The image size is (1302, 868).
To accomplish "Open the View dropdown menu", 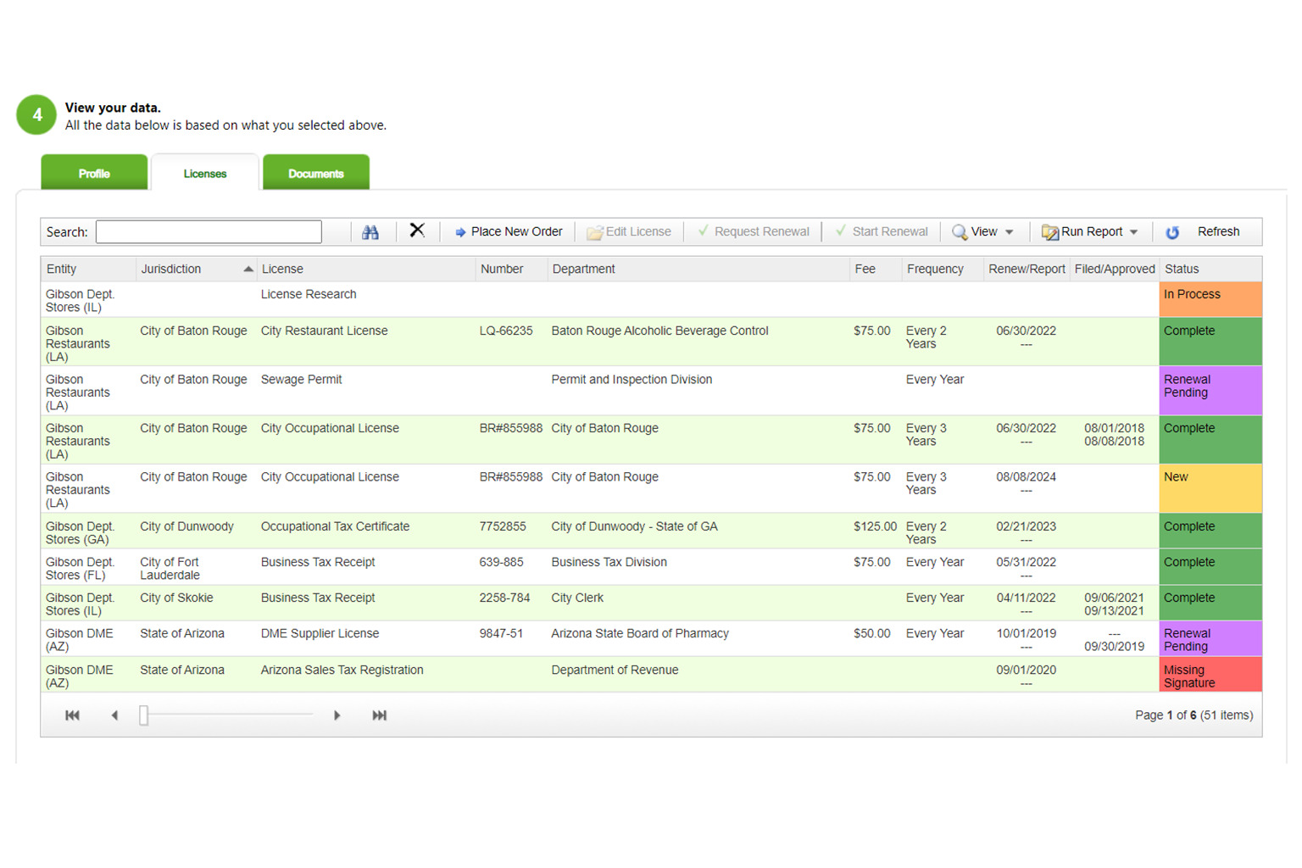I will (x=983, y=232).
